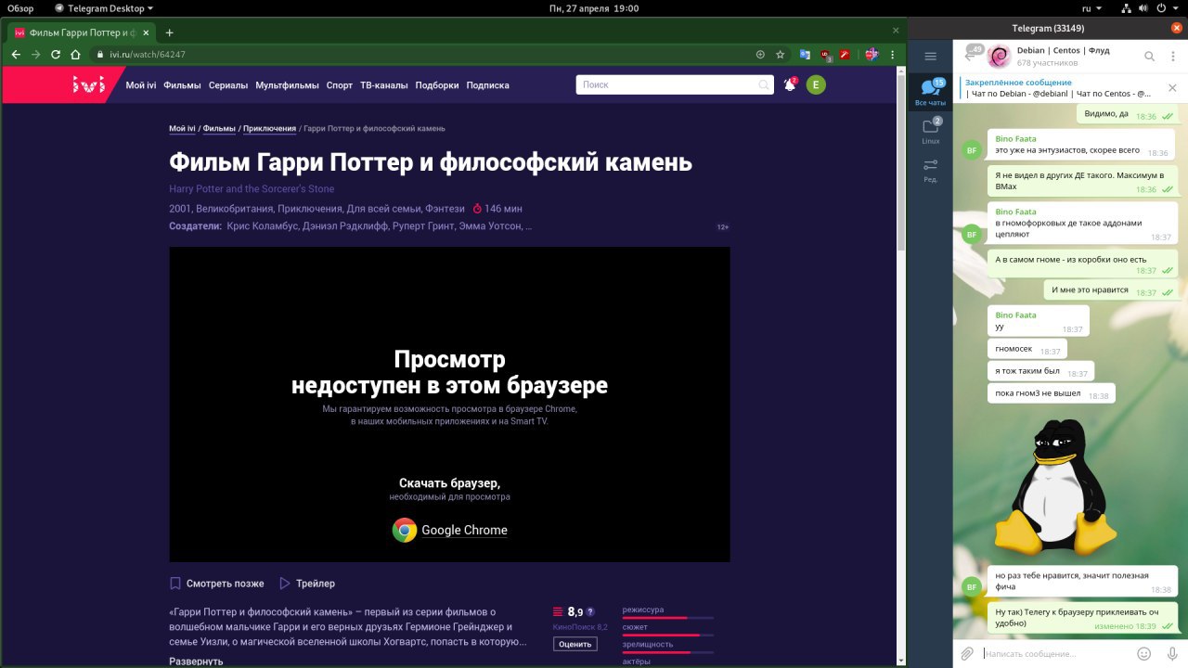Click the install plus icon in address bar

(x=760, y=55)
